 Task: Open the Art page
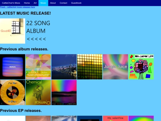coord(35,3)
